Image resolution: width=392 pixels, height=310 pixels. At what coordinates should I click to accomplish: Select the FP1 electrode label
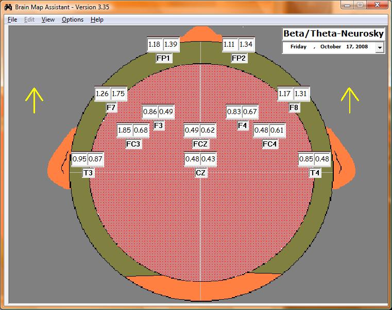pos(164,58)
